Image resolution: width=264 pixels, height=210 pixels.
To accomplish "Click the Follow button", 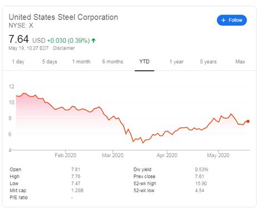I will coord(232,20).
